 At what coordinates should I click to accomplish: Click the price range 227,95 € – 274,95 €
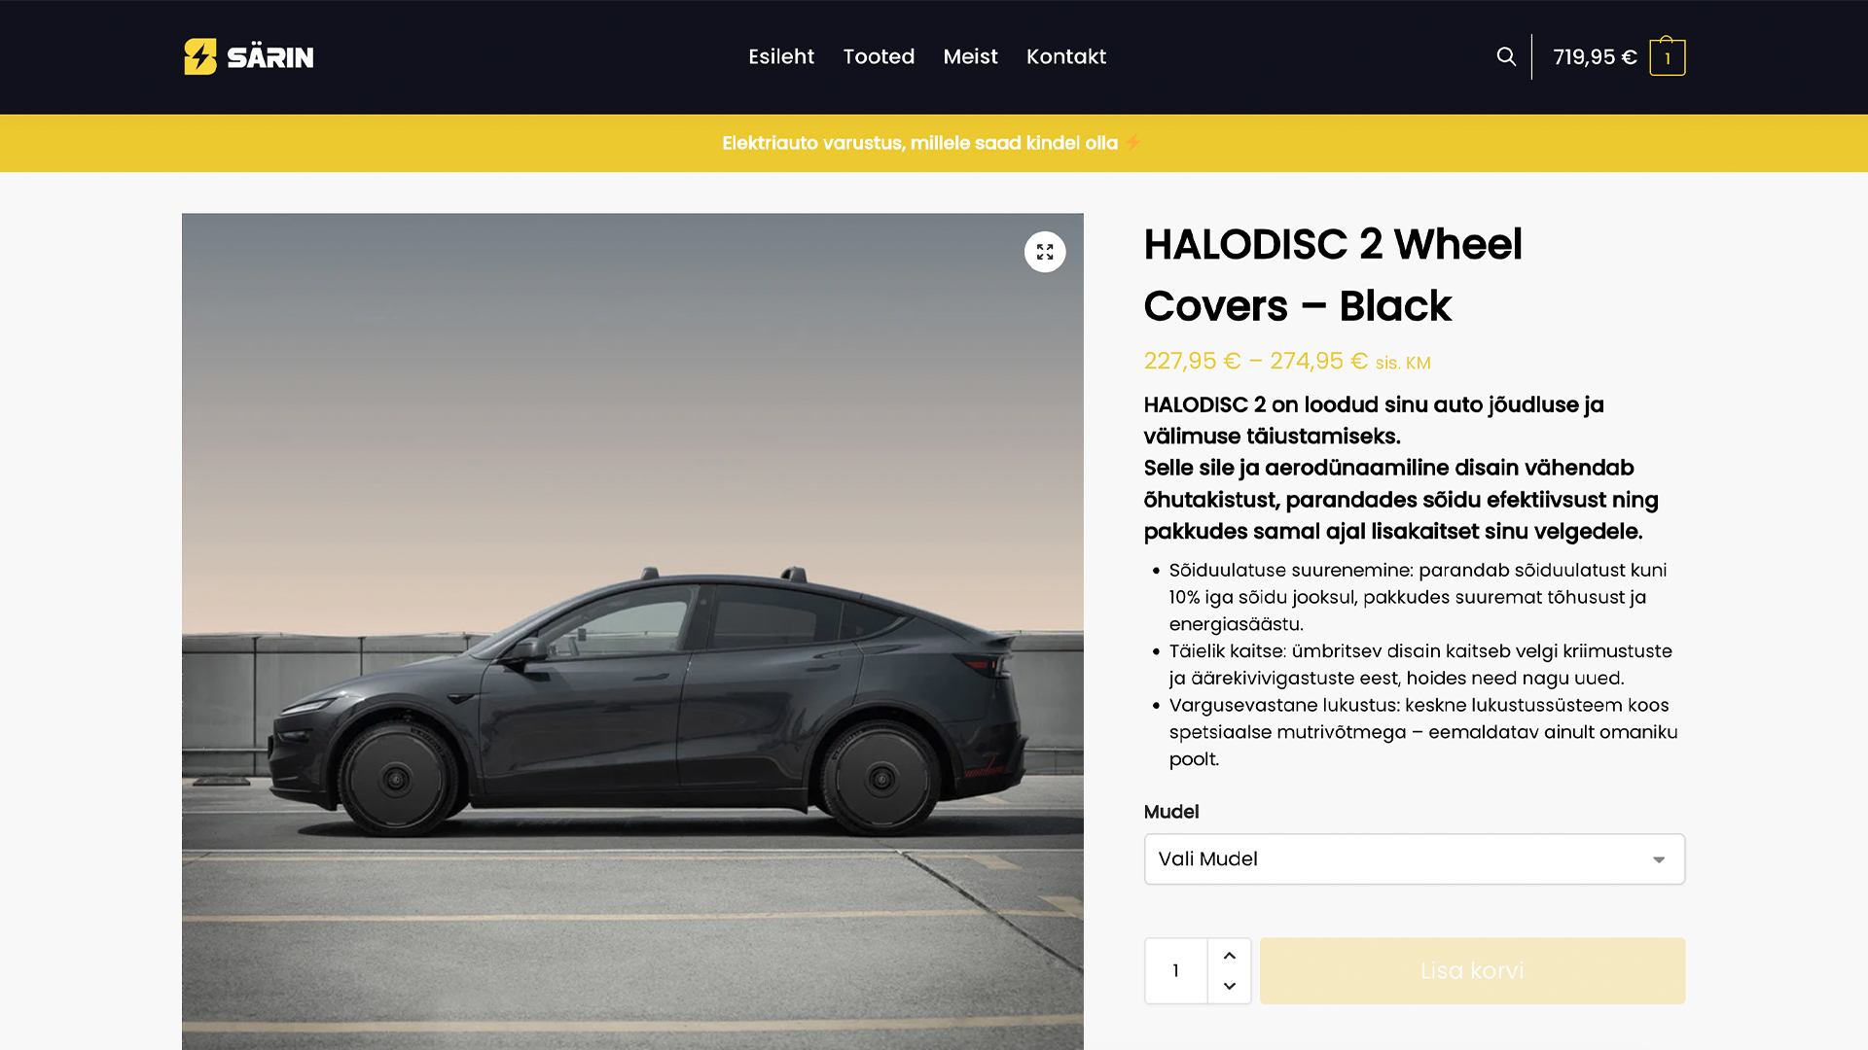pos(1256,362)
